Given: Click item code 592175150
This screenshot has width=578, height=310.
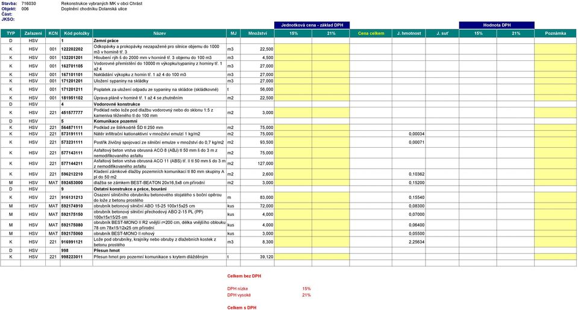Looking at the screenshot, I should [72, 214].
